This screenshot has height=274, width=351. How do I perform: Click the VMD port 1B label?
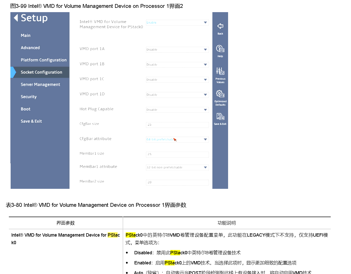(x=92, y=64)
